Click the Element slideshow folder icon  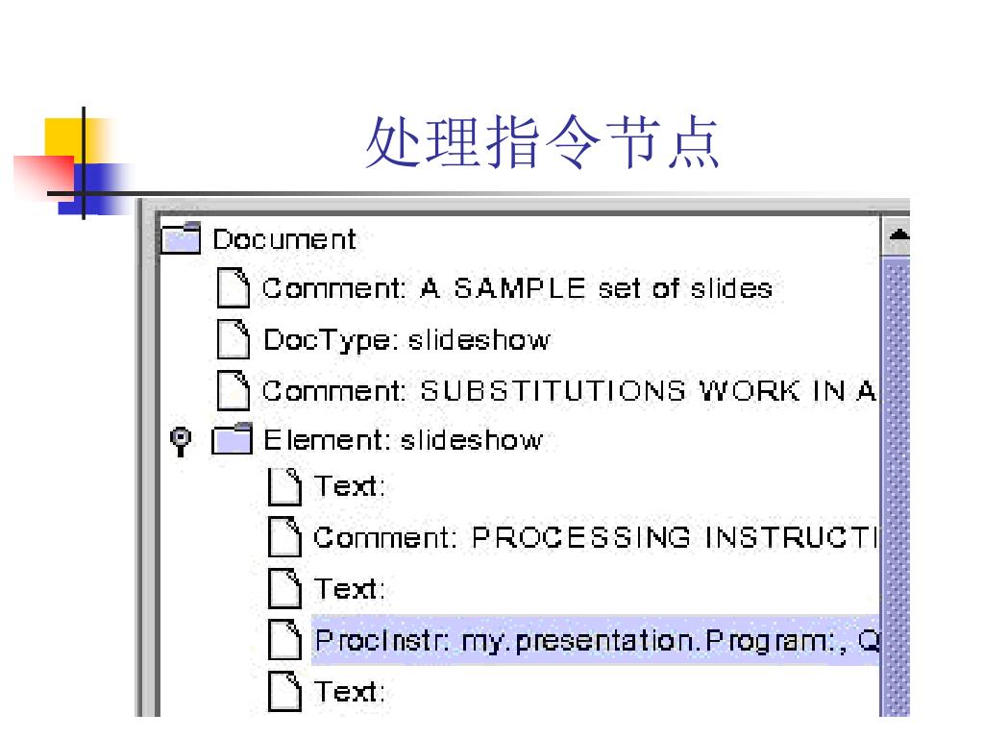point(231,440)
